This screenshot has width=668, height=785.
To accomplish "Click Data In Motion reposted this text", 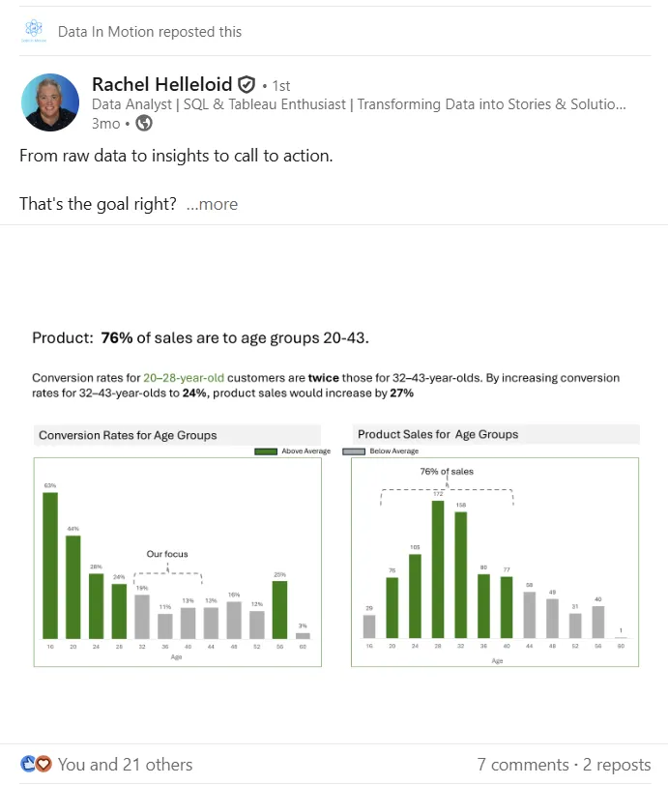I will 150,32.
